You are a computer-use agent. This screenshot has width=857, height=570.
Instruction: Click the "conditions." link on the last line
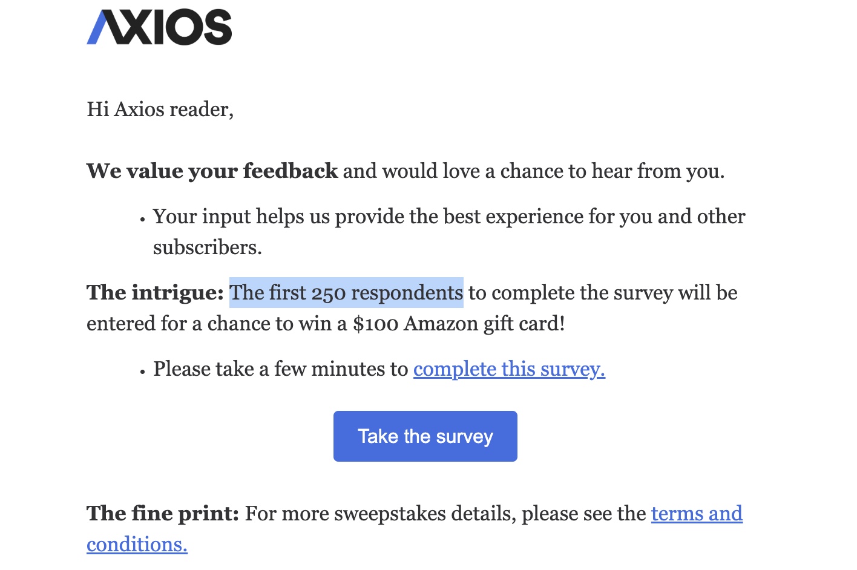pyautogui.click(x=137, y=545)
